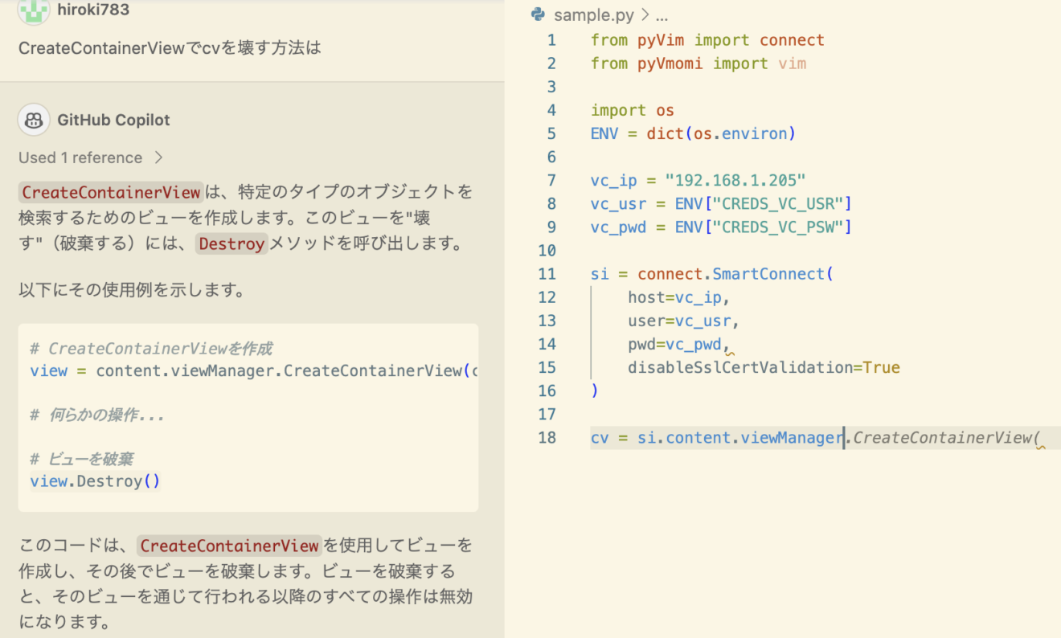Click the hiroki783 user avatar icon
The image size is (1061, 638).
pyautogui.click(x=33, y=13)
